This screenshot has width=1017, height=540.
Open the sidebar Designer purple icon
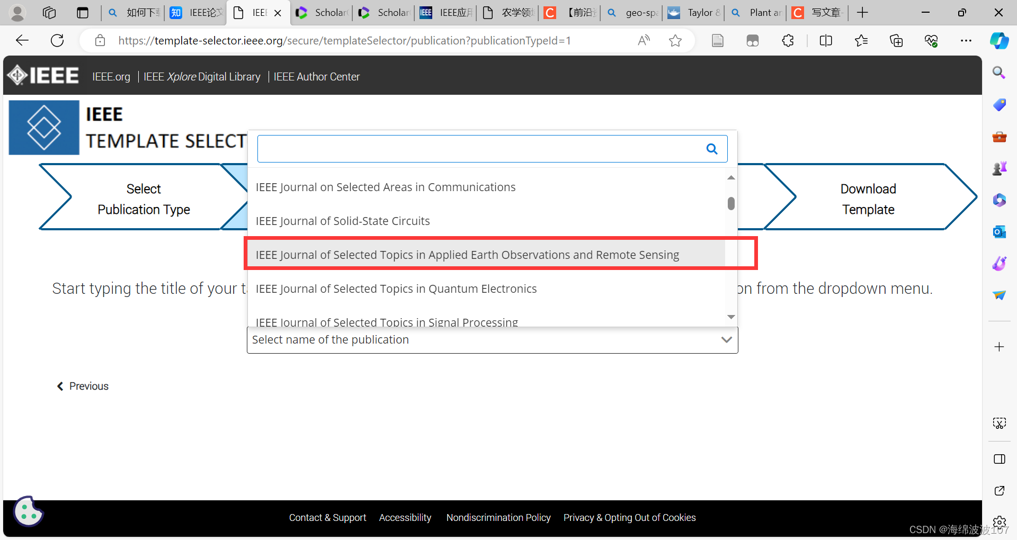999,264
